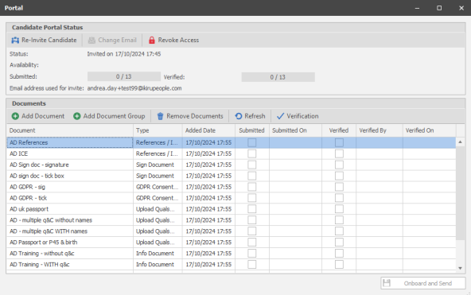Image resolution: width=471 pixels, height=295 pixels.
Task: Tick Verified checkbox for AD References
Action: [x=339, y=142]
